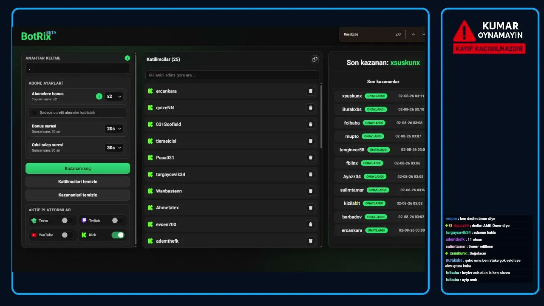Screen dimensions: 544x306
Task: Click winner name Ayazz34 in winners list
Action: (x=352, y=176)
